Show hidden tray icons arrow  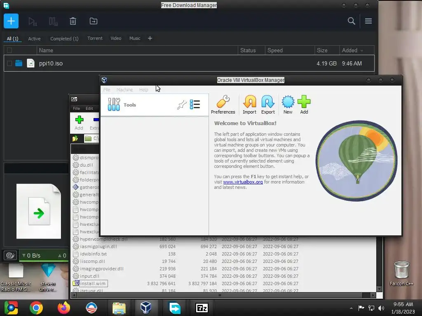[351, 308]
